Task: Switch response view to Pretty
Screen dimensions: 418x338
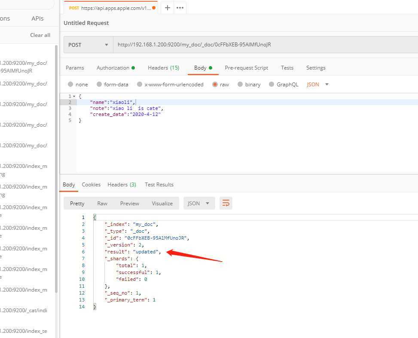Action: pos(77,204)
